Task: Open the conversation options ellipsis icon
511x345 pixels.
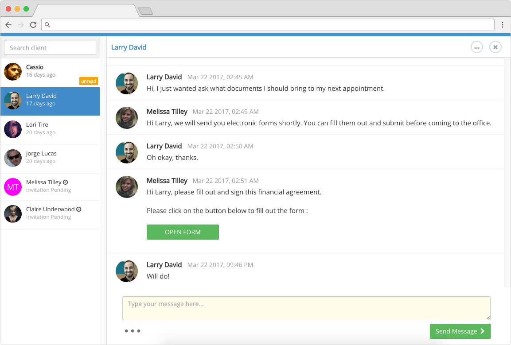Action: [x=476, y=47]
